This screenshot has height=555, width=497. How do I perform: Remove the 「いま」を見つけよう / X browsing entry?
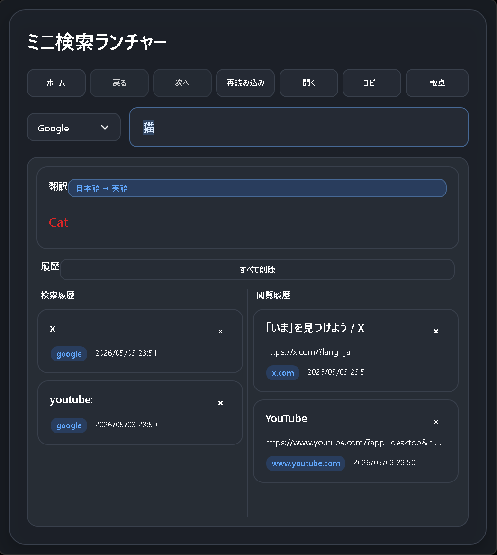[x=436, y=331]
